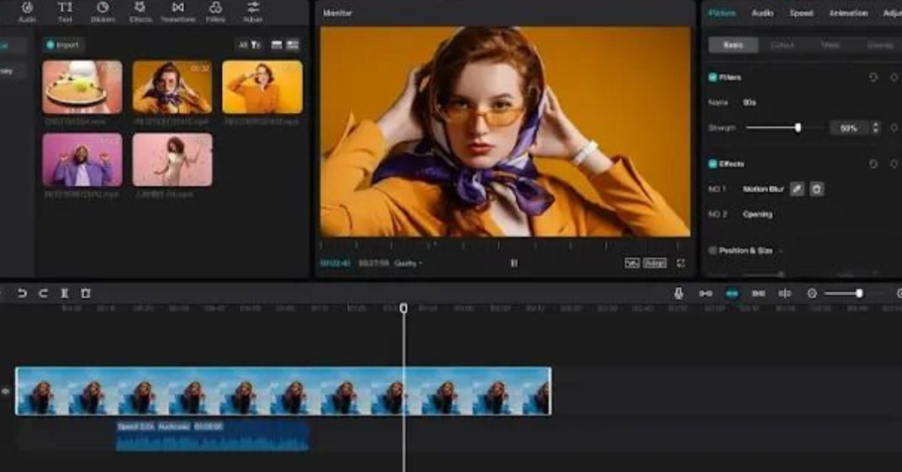Open the Transitions library
The width and height of the screenshot is (902, 472).
(x=178, y=11)
